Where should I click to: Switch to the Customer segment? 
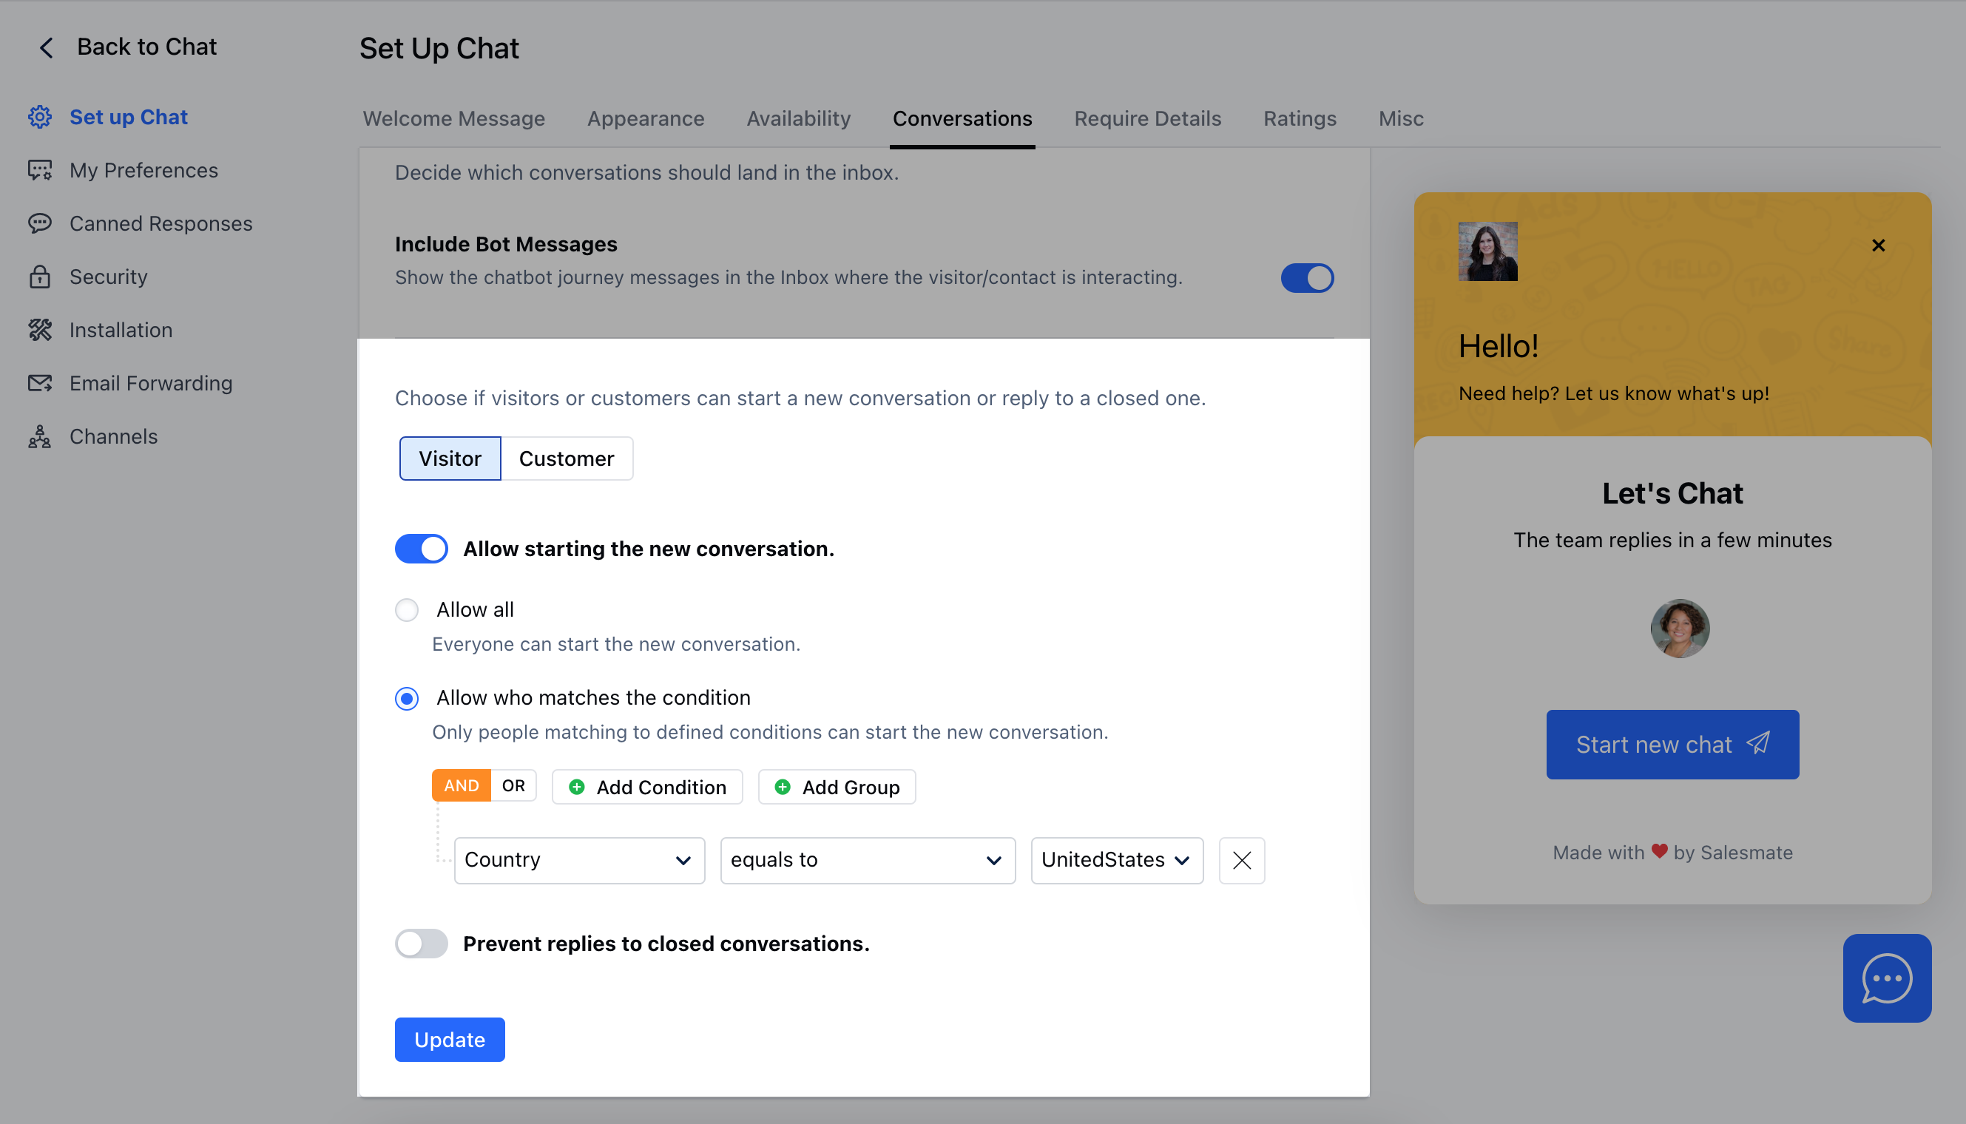tap(566, 458)
